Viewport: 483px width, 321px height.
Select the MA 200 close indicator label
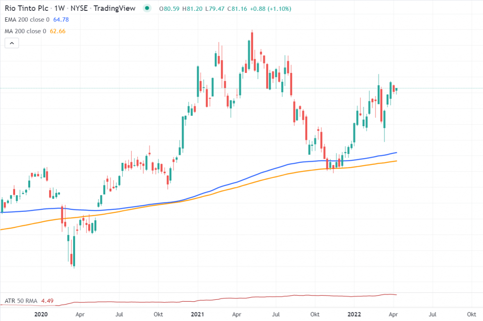[x=25, y=31]
